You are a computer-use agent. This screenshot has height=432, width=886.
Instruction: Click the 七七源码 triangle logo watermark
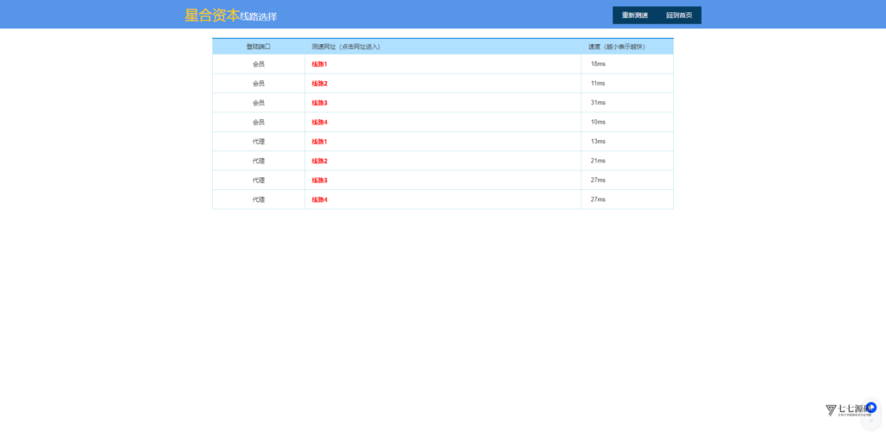[x=831, y=410]
